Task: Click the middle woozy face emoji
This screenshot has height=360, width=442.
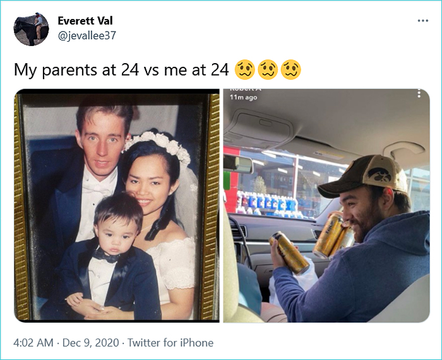Action: [266, 69]
